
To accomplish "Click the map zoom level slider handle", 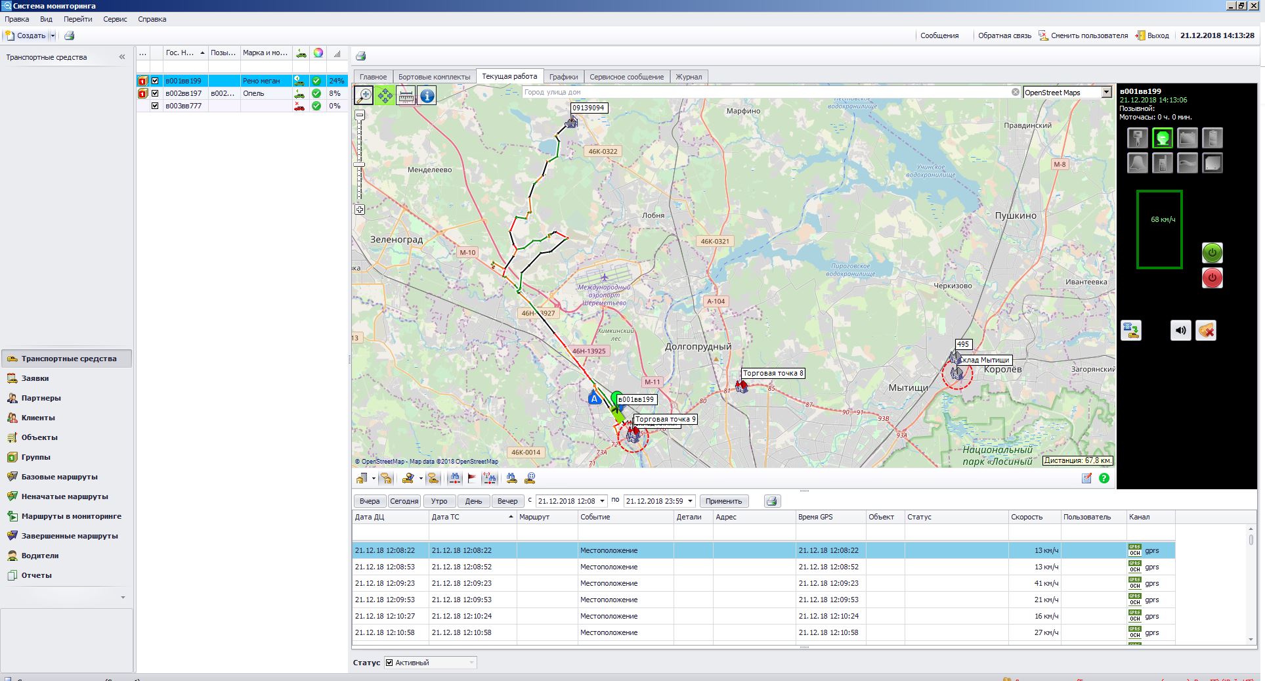I will [x=360, y=165].
